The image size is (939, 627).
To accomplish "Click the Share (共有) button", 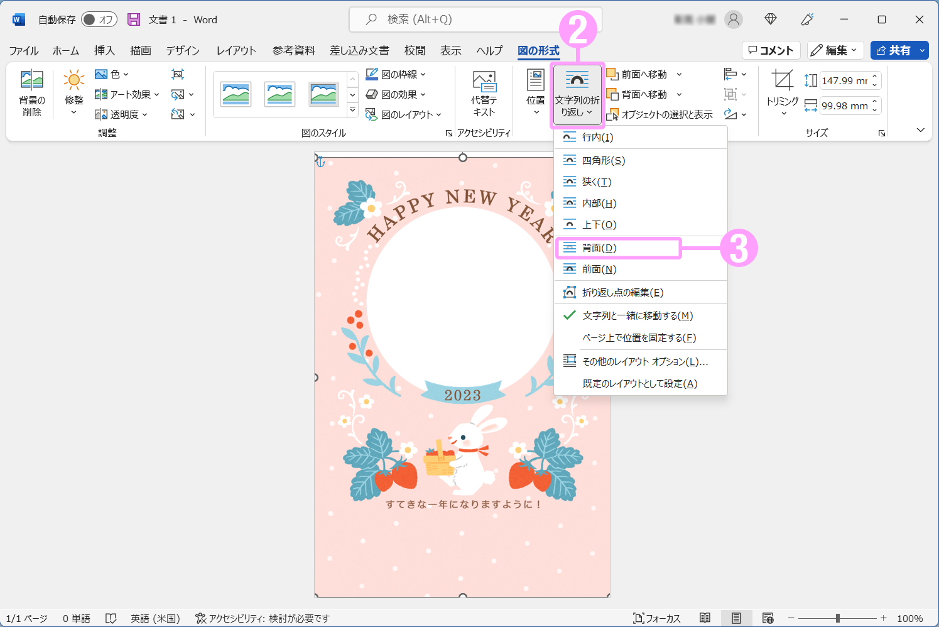I will coord(893,50).
